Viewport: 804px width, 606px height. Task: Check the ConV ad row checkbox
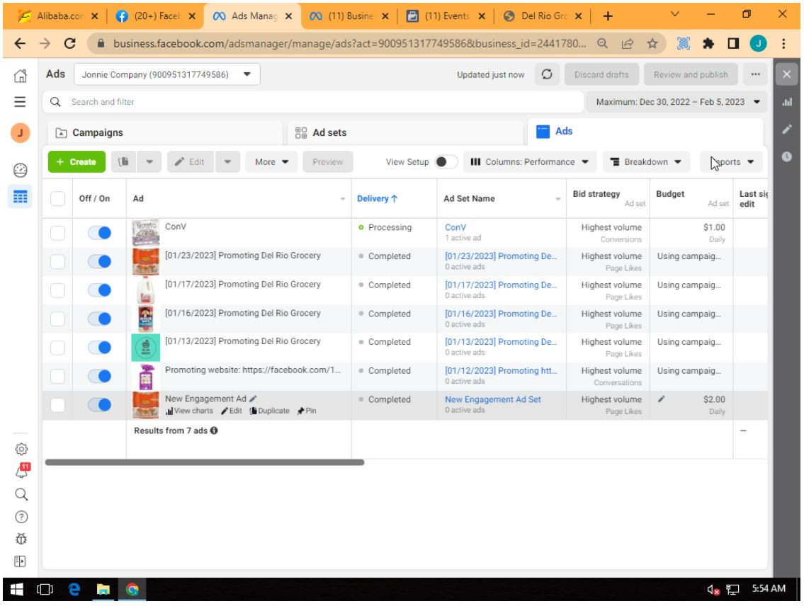pos(58,233)
